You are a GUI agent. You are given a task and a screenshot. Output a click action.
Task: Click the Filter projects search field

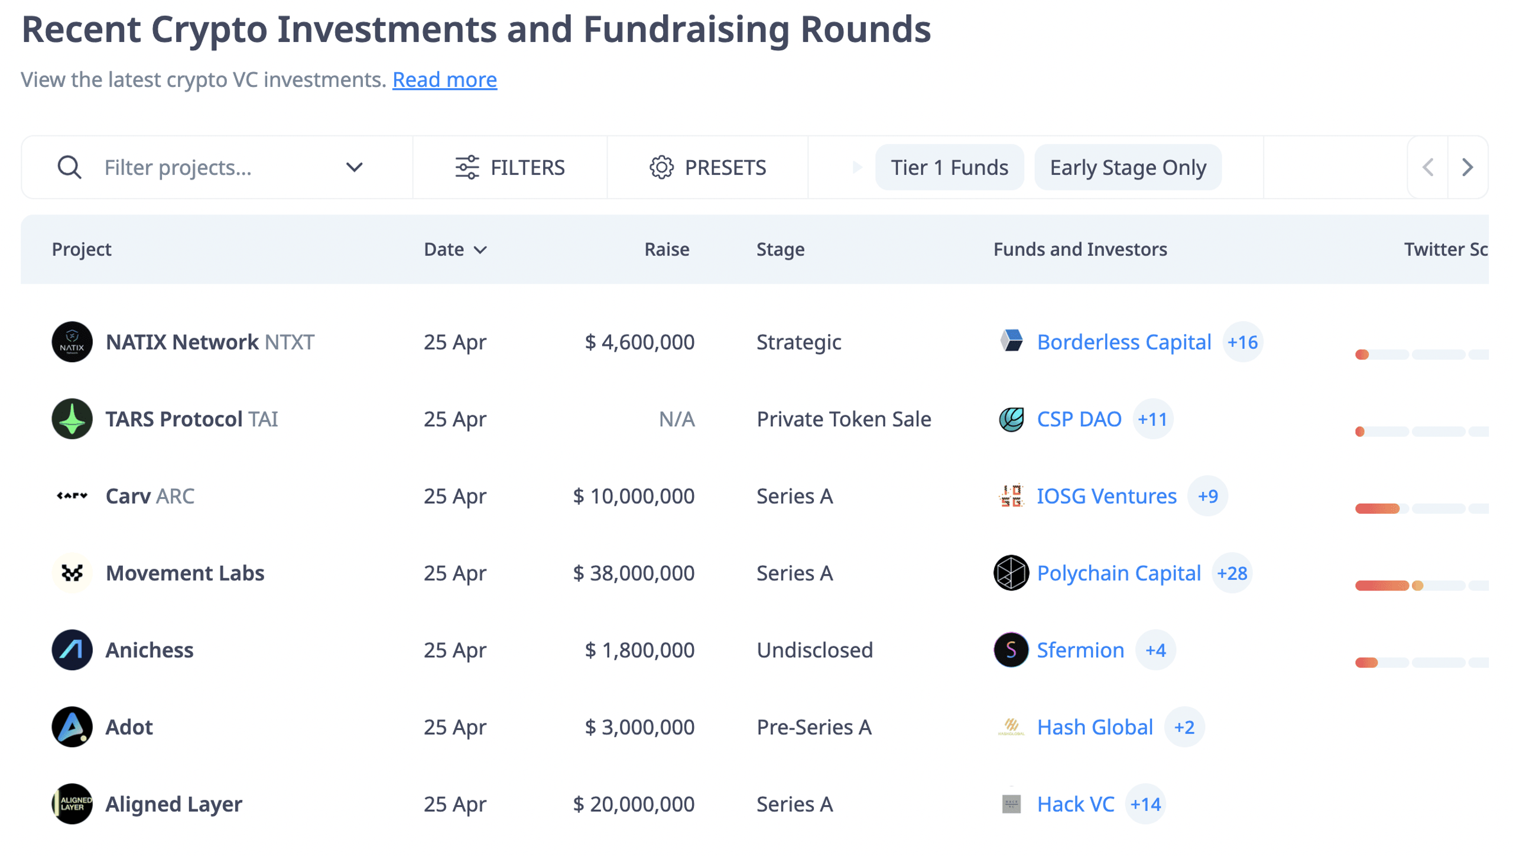(217, 167)
